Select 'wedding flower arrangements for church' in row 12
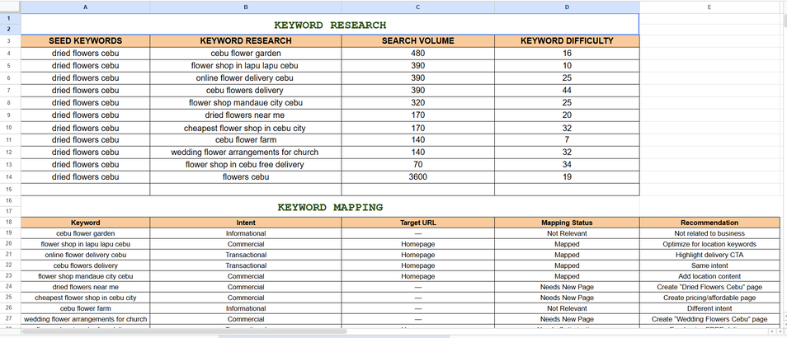This screenshot has width=787, height=338. pos(246,153)
